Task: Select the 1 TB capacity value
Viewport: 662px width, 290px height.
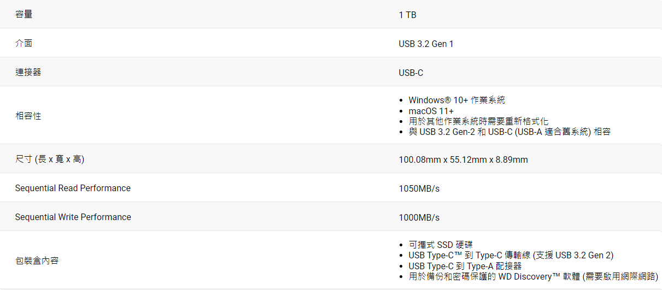Action: tap(407, 15)
